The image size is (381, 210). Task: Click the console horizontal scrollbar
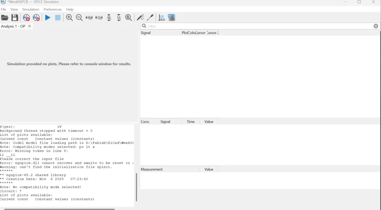tap(59, 209)
